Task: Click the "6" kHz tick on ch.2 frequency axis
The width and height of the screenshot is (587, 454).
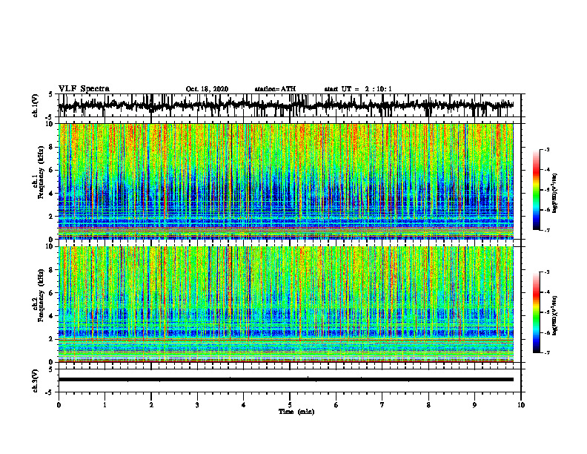Action: point(51,293)
